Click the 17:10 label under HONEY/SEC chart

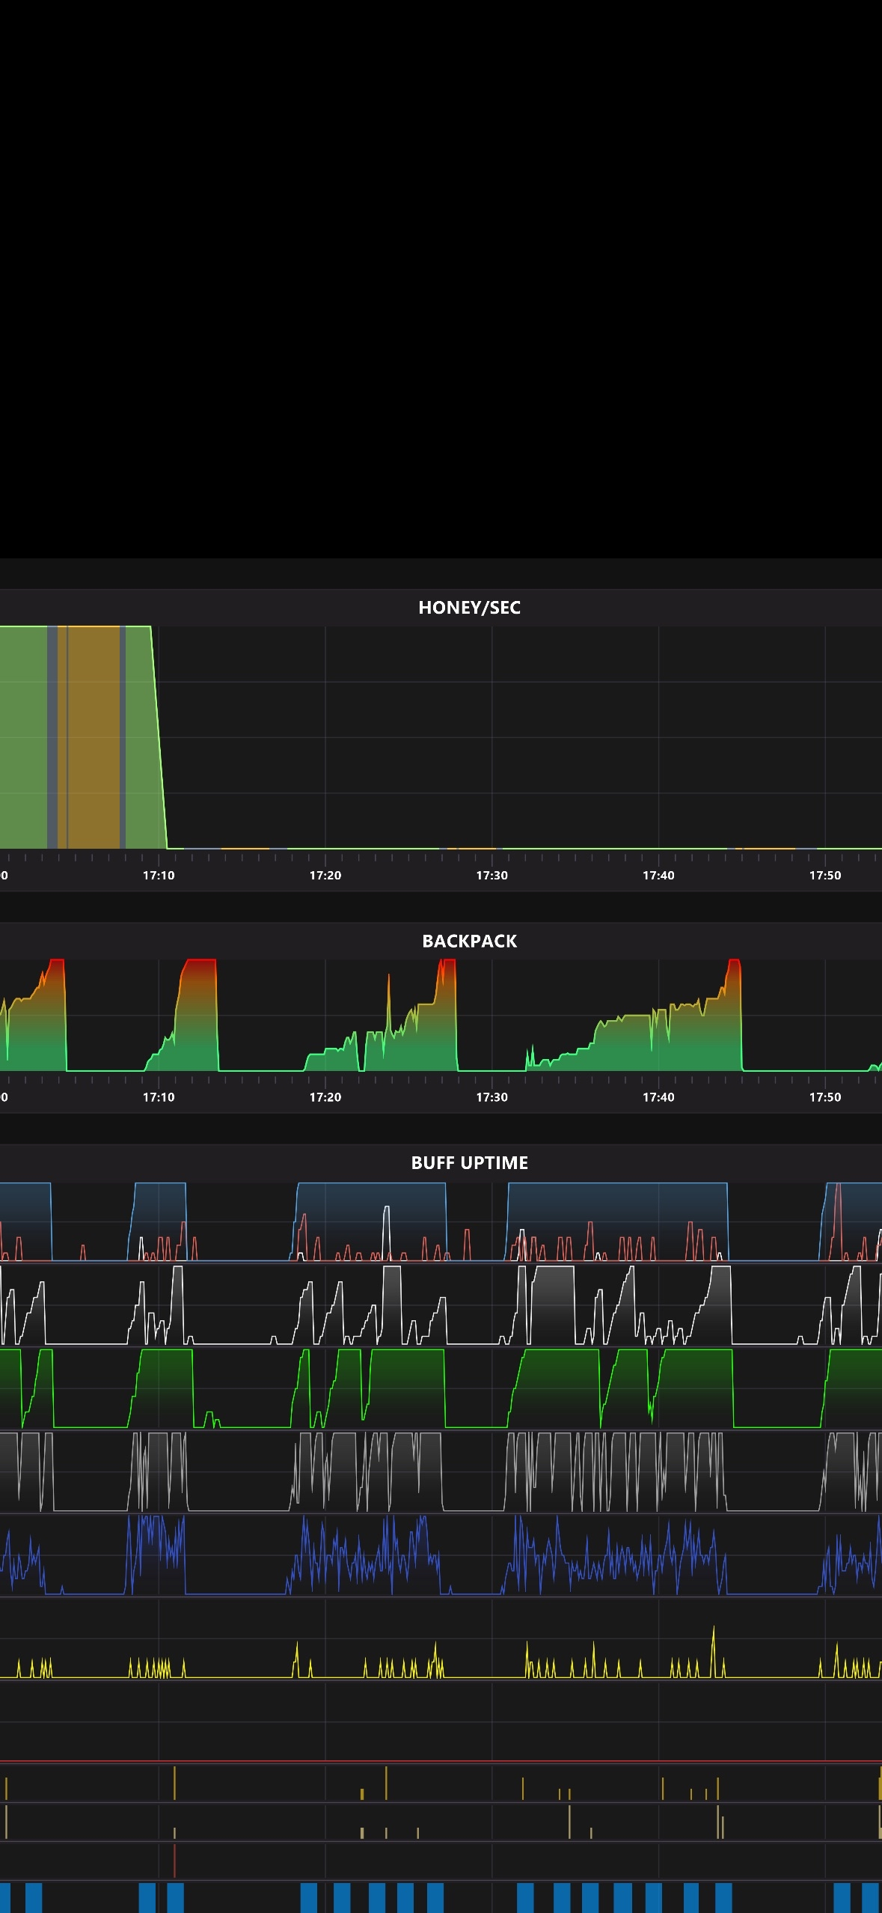(159, 875)
